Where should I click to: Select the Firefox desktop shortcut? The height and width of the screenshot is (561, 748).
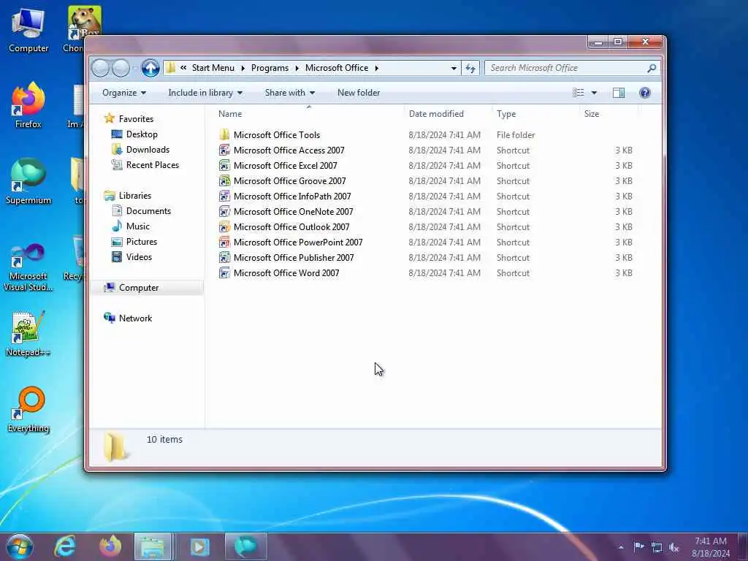click(x=28, y=105)
